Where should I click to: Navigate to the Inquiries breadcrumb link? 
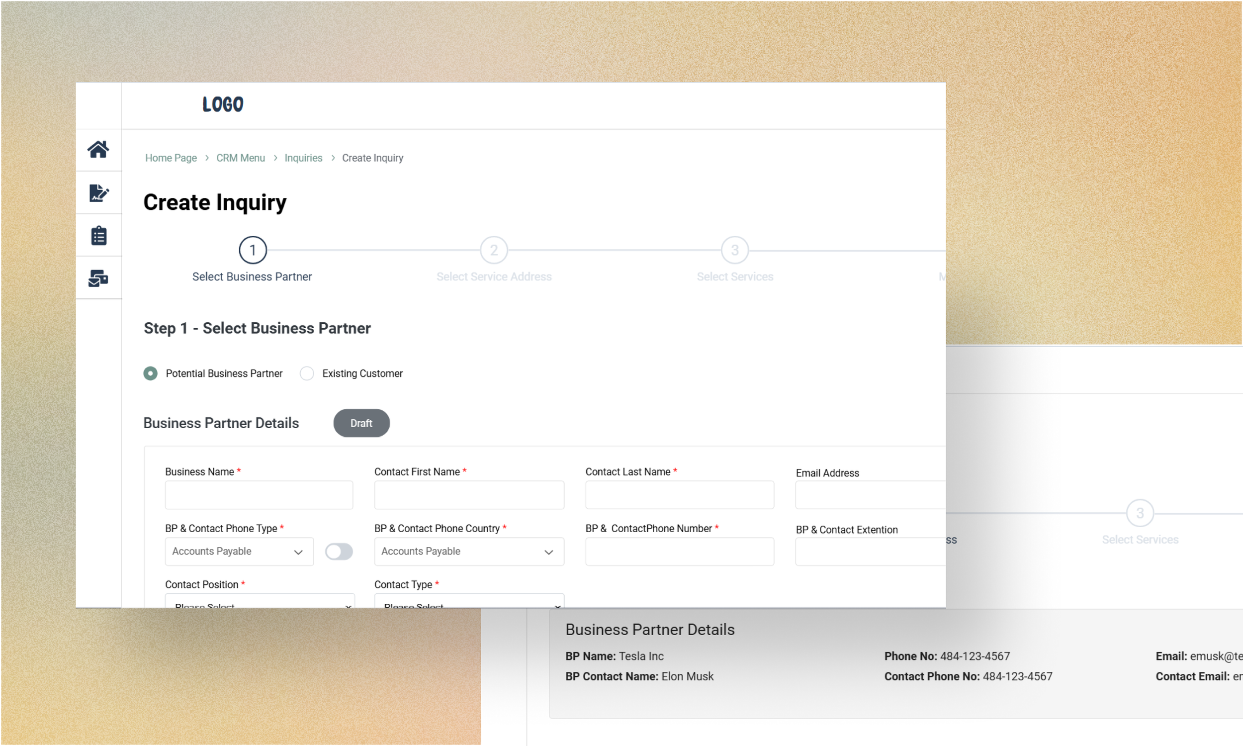(303, 158)
